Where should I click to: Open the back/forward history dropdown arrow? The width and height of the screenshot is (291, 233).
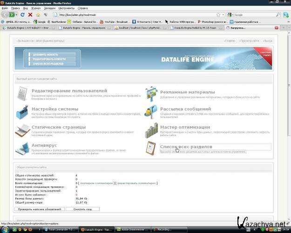pos(16,15)
